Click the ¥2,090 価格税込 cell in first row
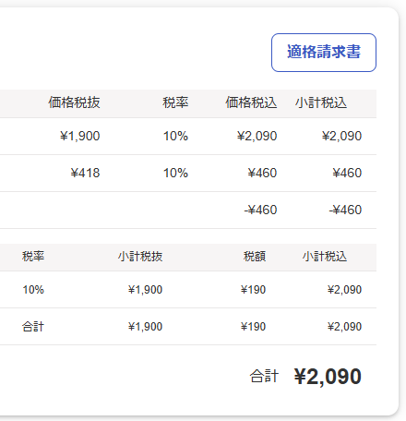This screenshot has height=421, width=406. pyautogui.click(x=257, y=136)
